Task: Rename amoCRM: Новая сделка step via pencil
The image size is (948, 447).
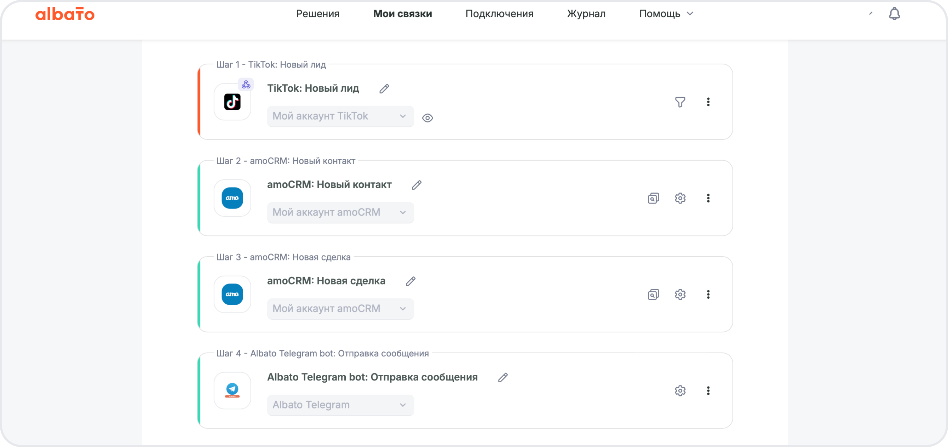Action: [411, 281]
